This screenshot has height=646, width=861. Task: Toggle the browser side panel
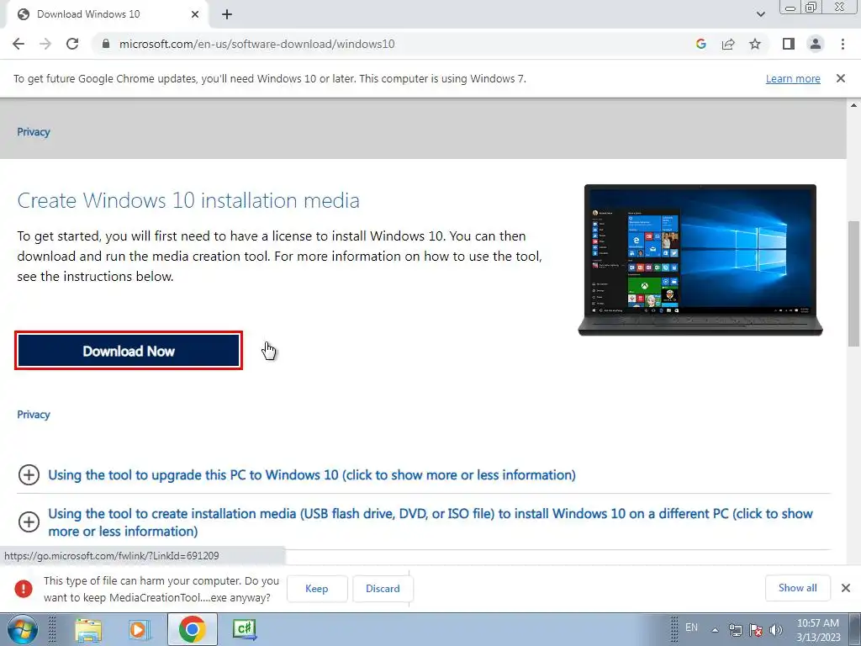coord(789,44)
